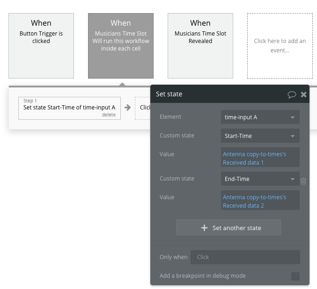Select the Musicians Time Slot Revealed event

200,45
